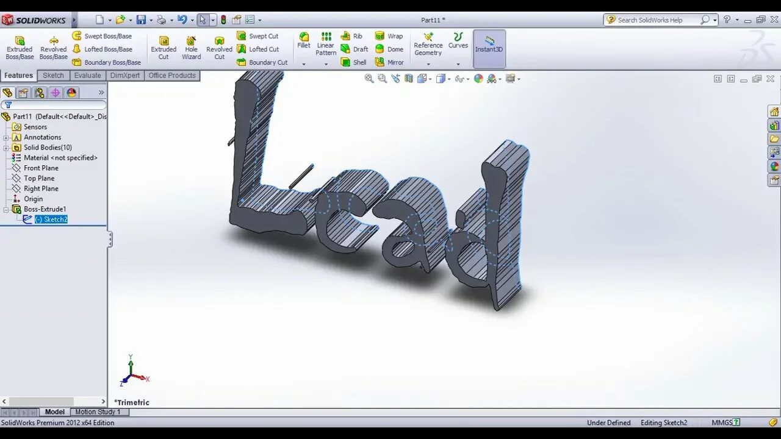
Task: Click the Help question mark button
Action: pos(727,20)
